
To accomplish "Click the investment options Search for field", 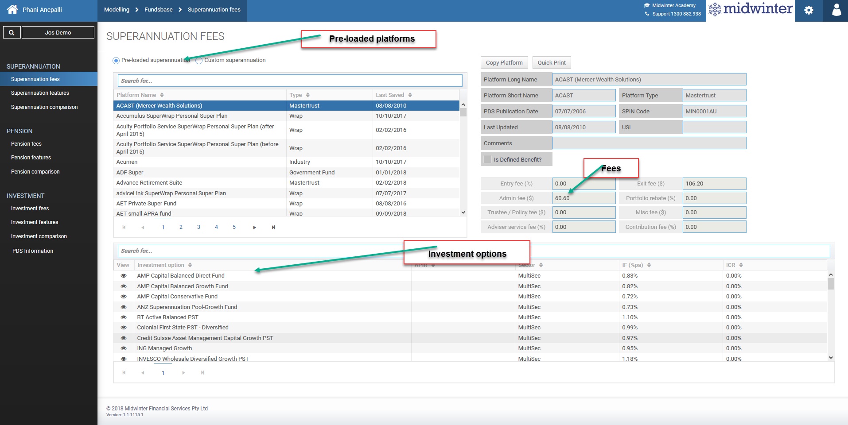I will (x=474, y=251).
